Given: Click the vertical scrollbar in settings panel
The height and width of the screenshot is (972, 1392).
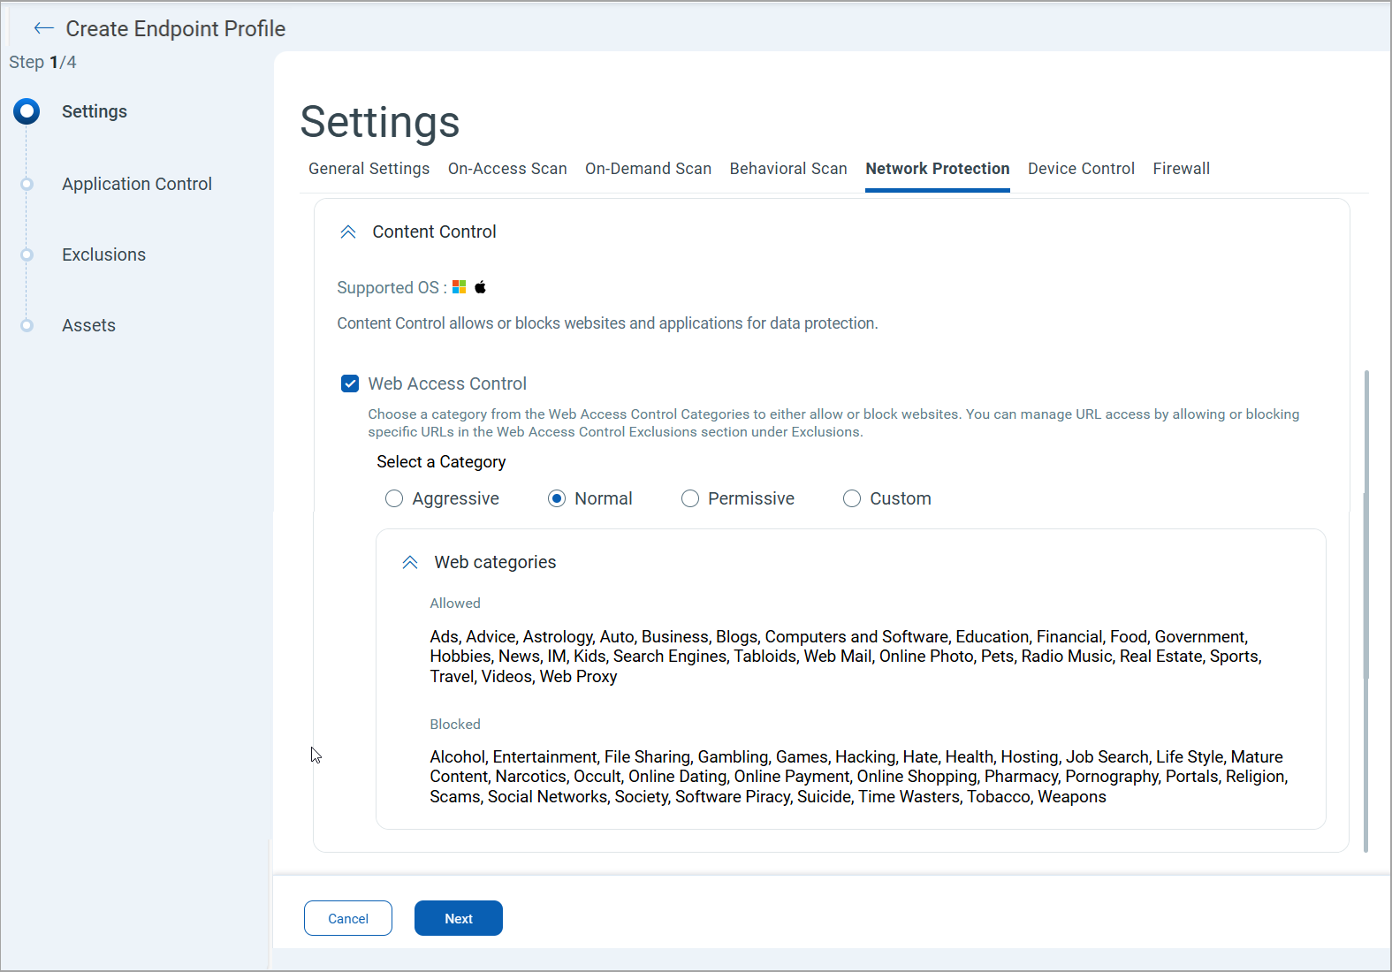Looking at the screenshot, I should click(x=1365, y=610).
